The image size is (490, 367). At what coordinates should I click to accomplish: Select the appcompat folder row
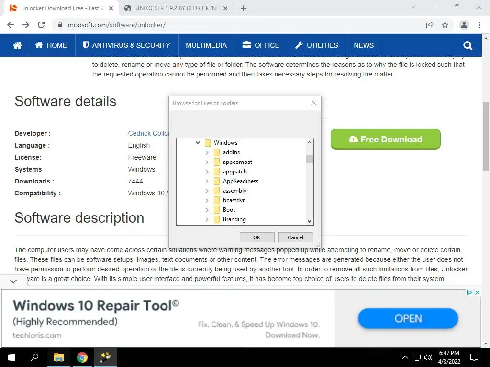pyautogui.click(x=237, y=162)
